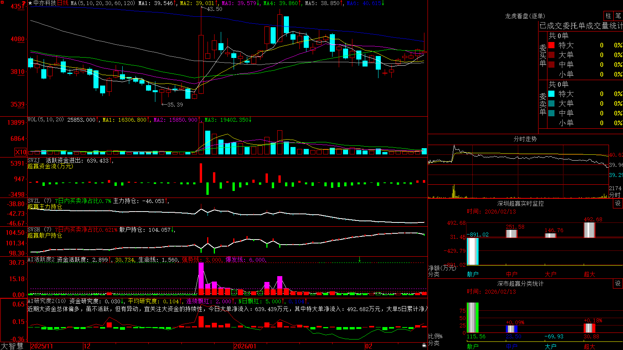Click the 龙虎看盘(逐单) panel title
The height and width of the screenshot is (350, 623).
click(525, 16)
